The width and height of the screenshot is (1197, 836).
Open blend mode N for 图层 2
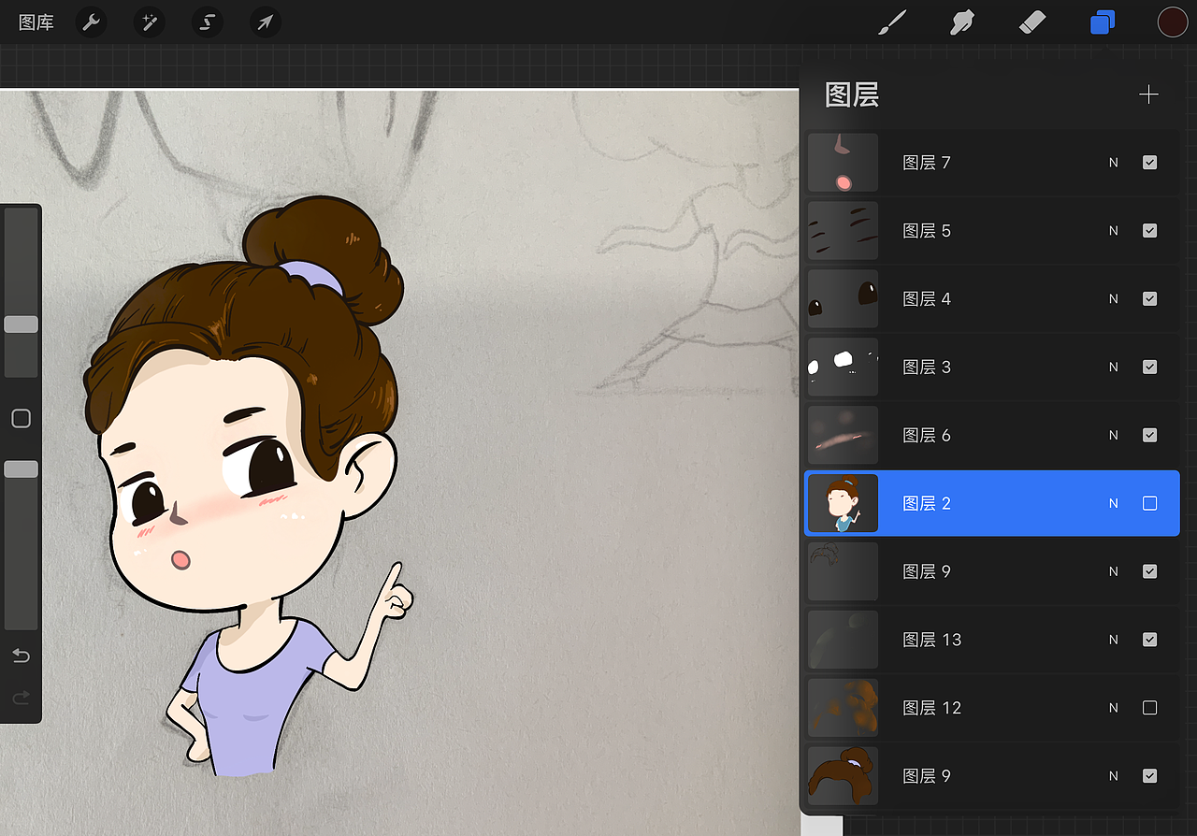1114,503
